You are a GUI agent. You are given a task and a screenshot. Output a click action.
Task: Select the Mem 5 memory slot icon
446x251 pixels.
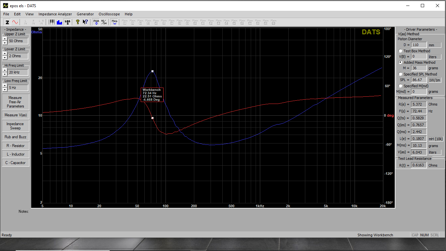(x=156, y=22)
